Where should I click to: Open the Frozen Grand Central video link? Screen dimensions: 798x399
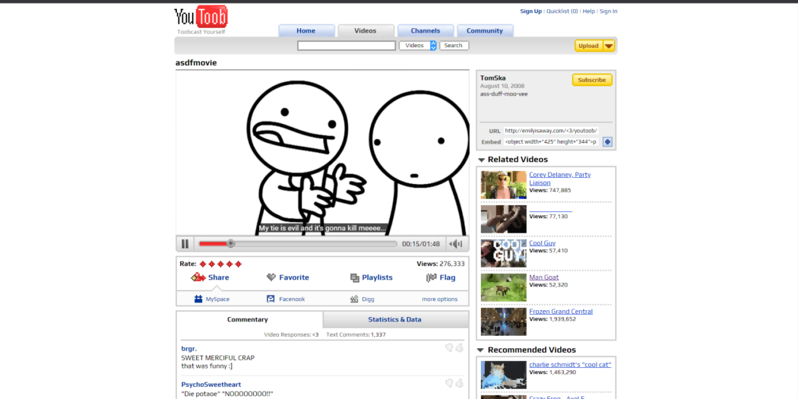click(560, 312)
